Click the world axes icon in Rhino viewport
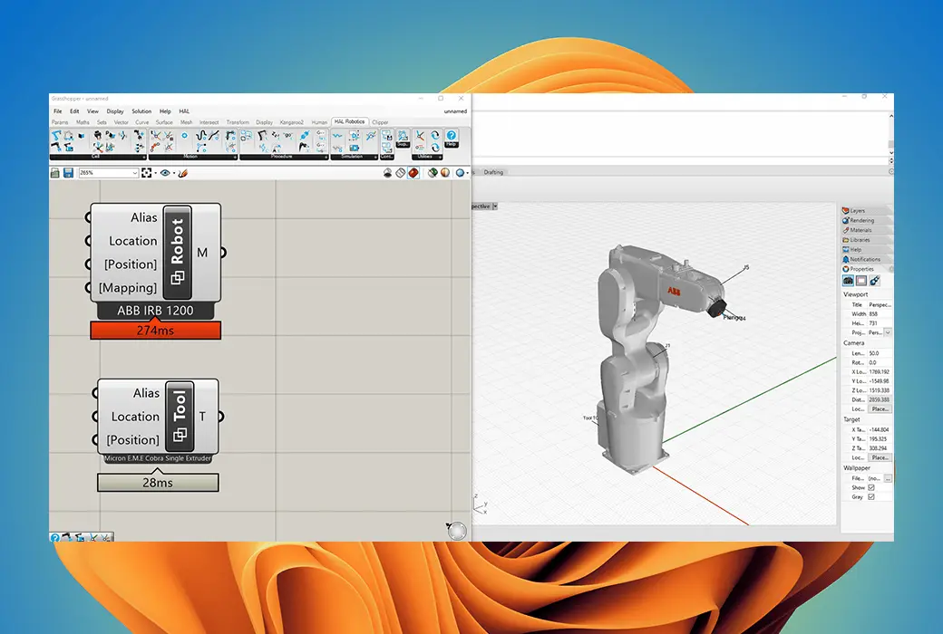The image size is (943, 634). pos(481,504)
